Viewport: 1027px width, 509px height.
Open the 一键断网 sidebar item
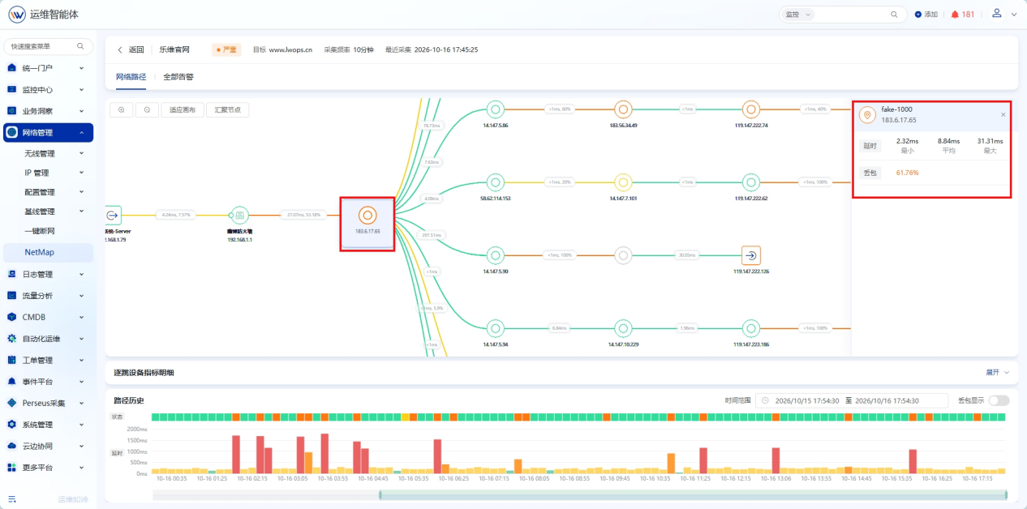click(x=48, y=231)
